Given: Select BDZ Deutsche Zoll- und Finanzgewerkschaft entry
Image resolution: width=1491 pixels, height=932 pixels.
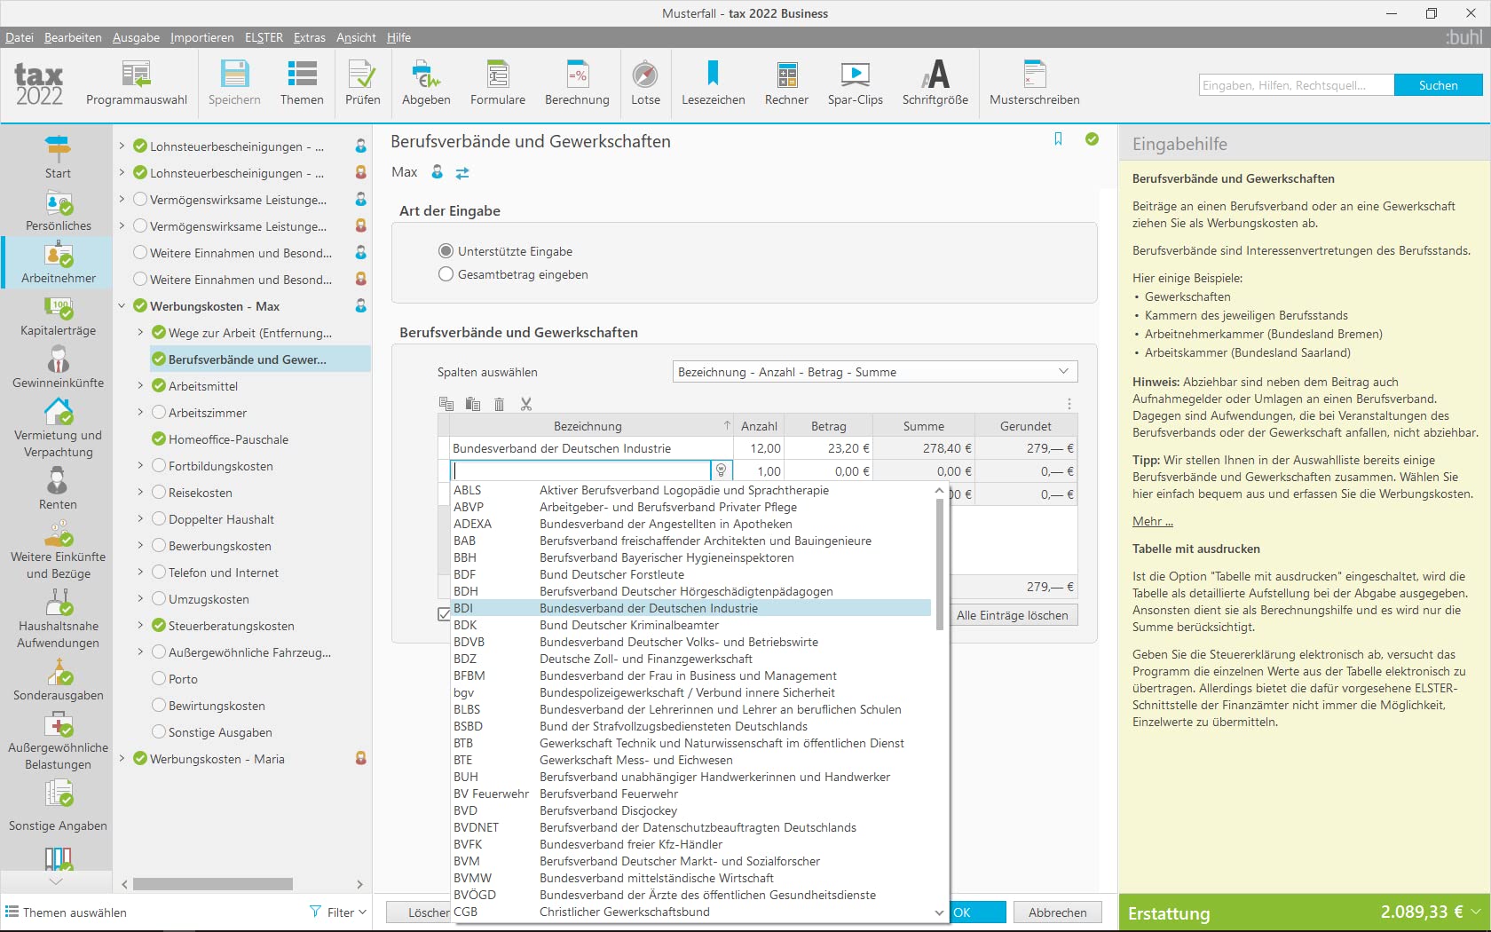Looking at the screenshot, I should 691,659.
